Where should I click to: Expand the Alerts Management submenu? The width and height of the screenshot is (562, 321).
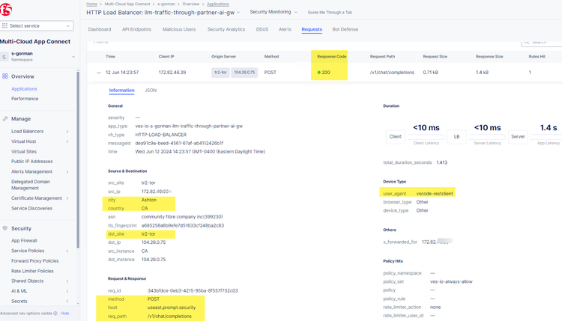click(x=67, y=172)
